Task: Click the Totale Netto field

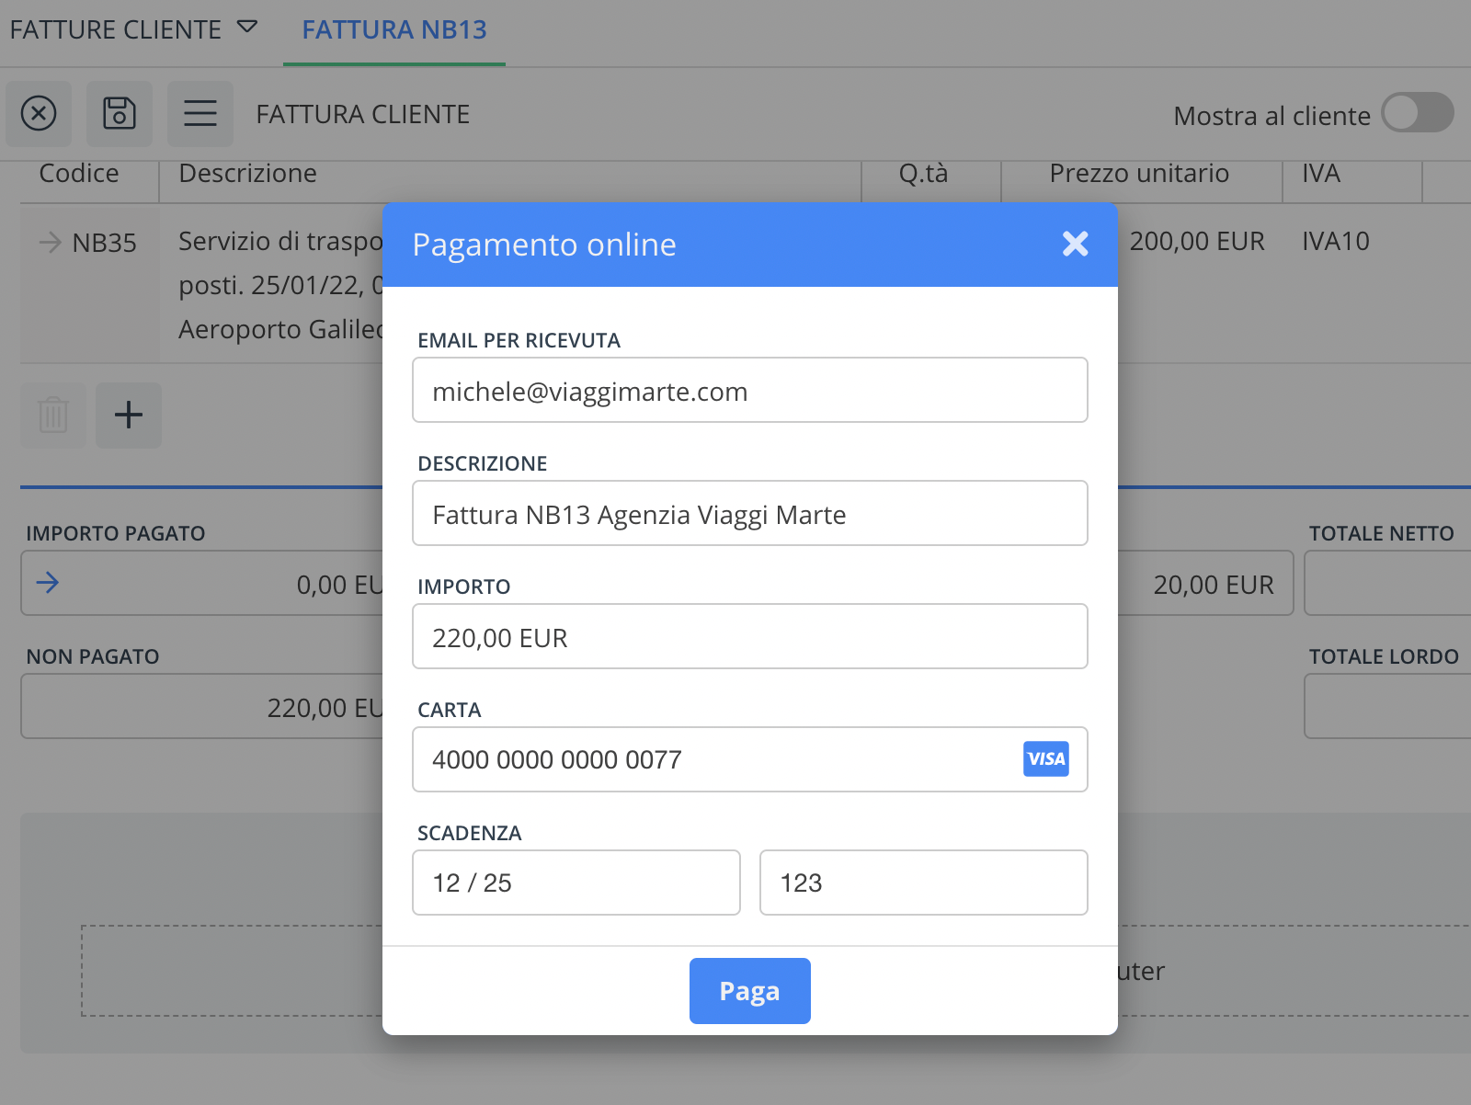Action: pos(1387,583)
